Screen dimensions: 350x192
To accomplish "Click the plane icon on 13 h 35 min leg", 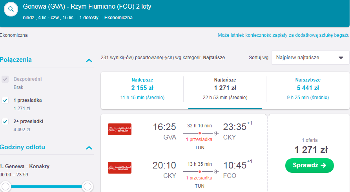I will click(216, 172).
